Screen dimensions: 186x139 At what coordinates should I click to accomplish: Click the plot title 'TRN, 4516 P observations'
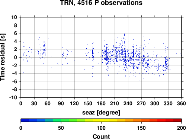(101, 3)
